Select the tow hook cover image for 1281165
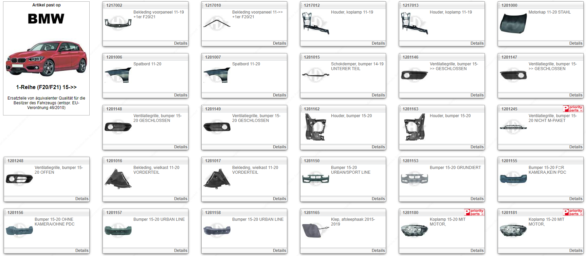The width and height of the screenshot is (586, 256). click(x=315, y=231)
